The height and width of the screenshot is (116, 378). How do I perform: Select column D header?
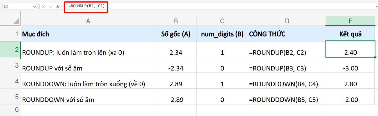pos(287,21)
